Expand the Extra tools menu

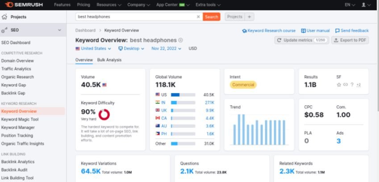pyautogui.click(x=208, y=4)
